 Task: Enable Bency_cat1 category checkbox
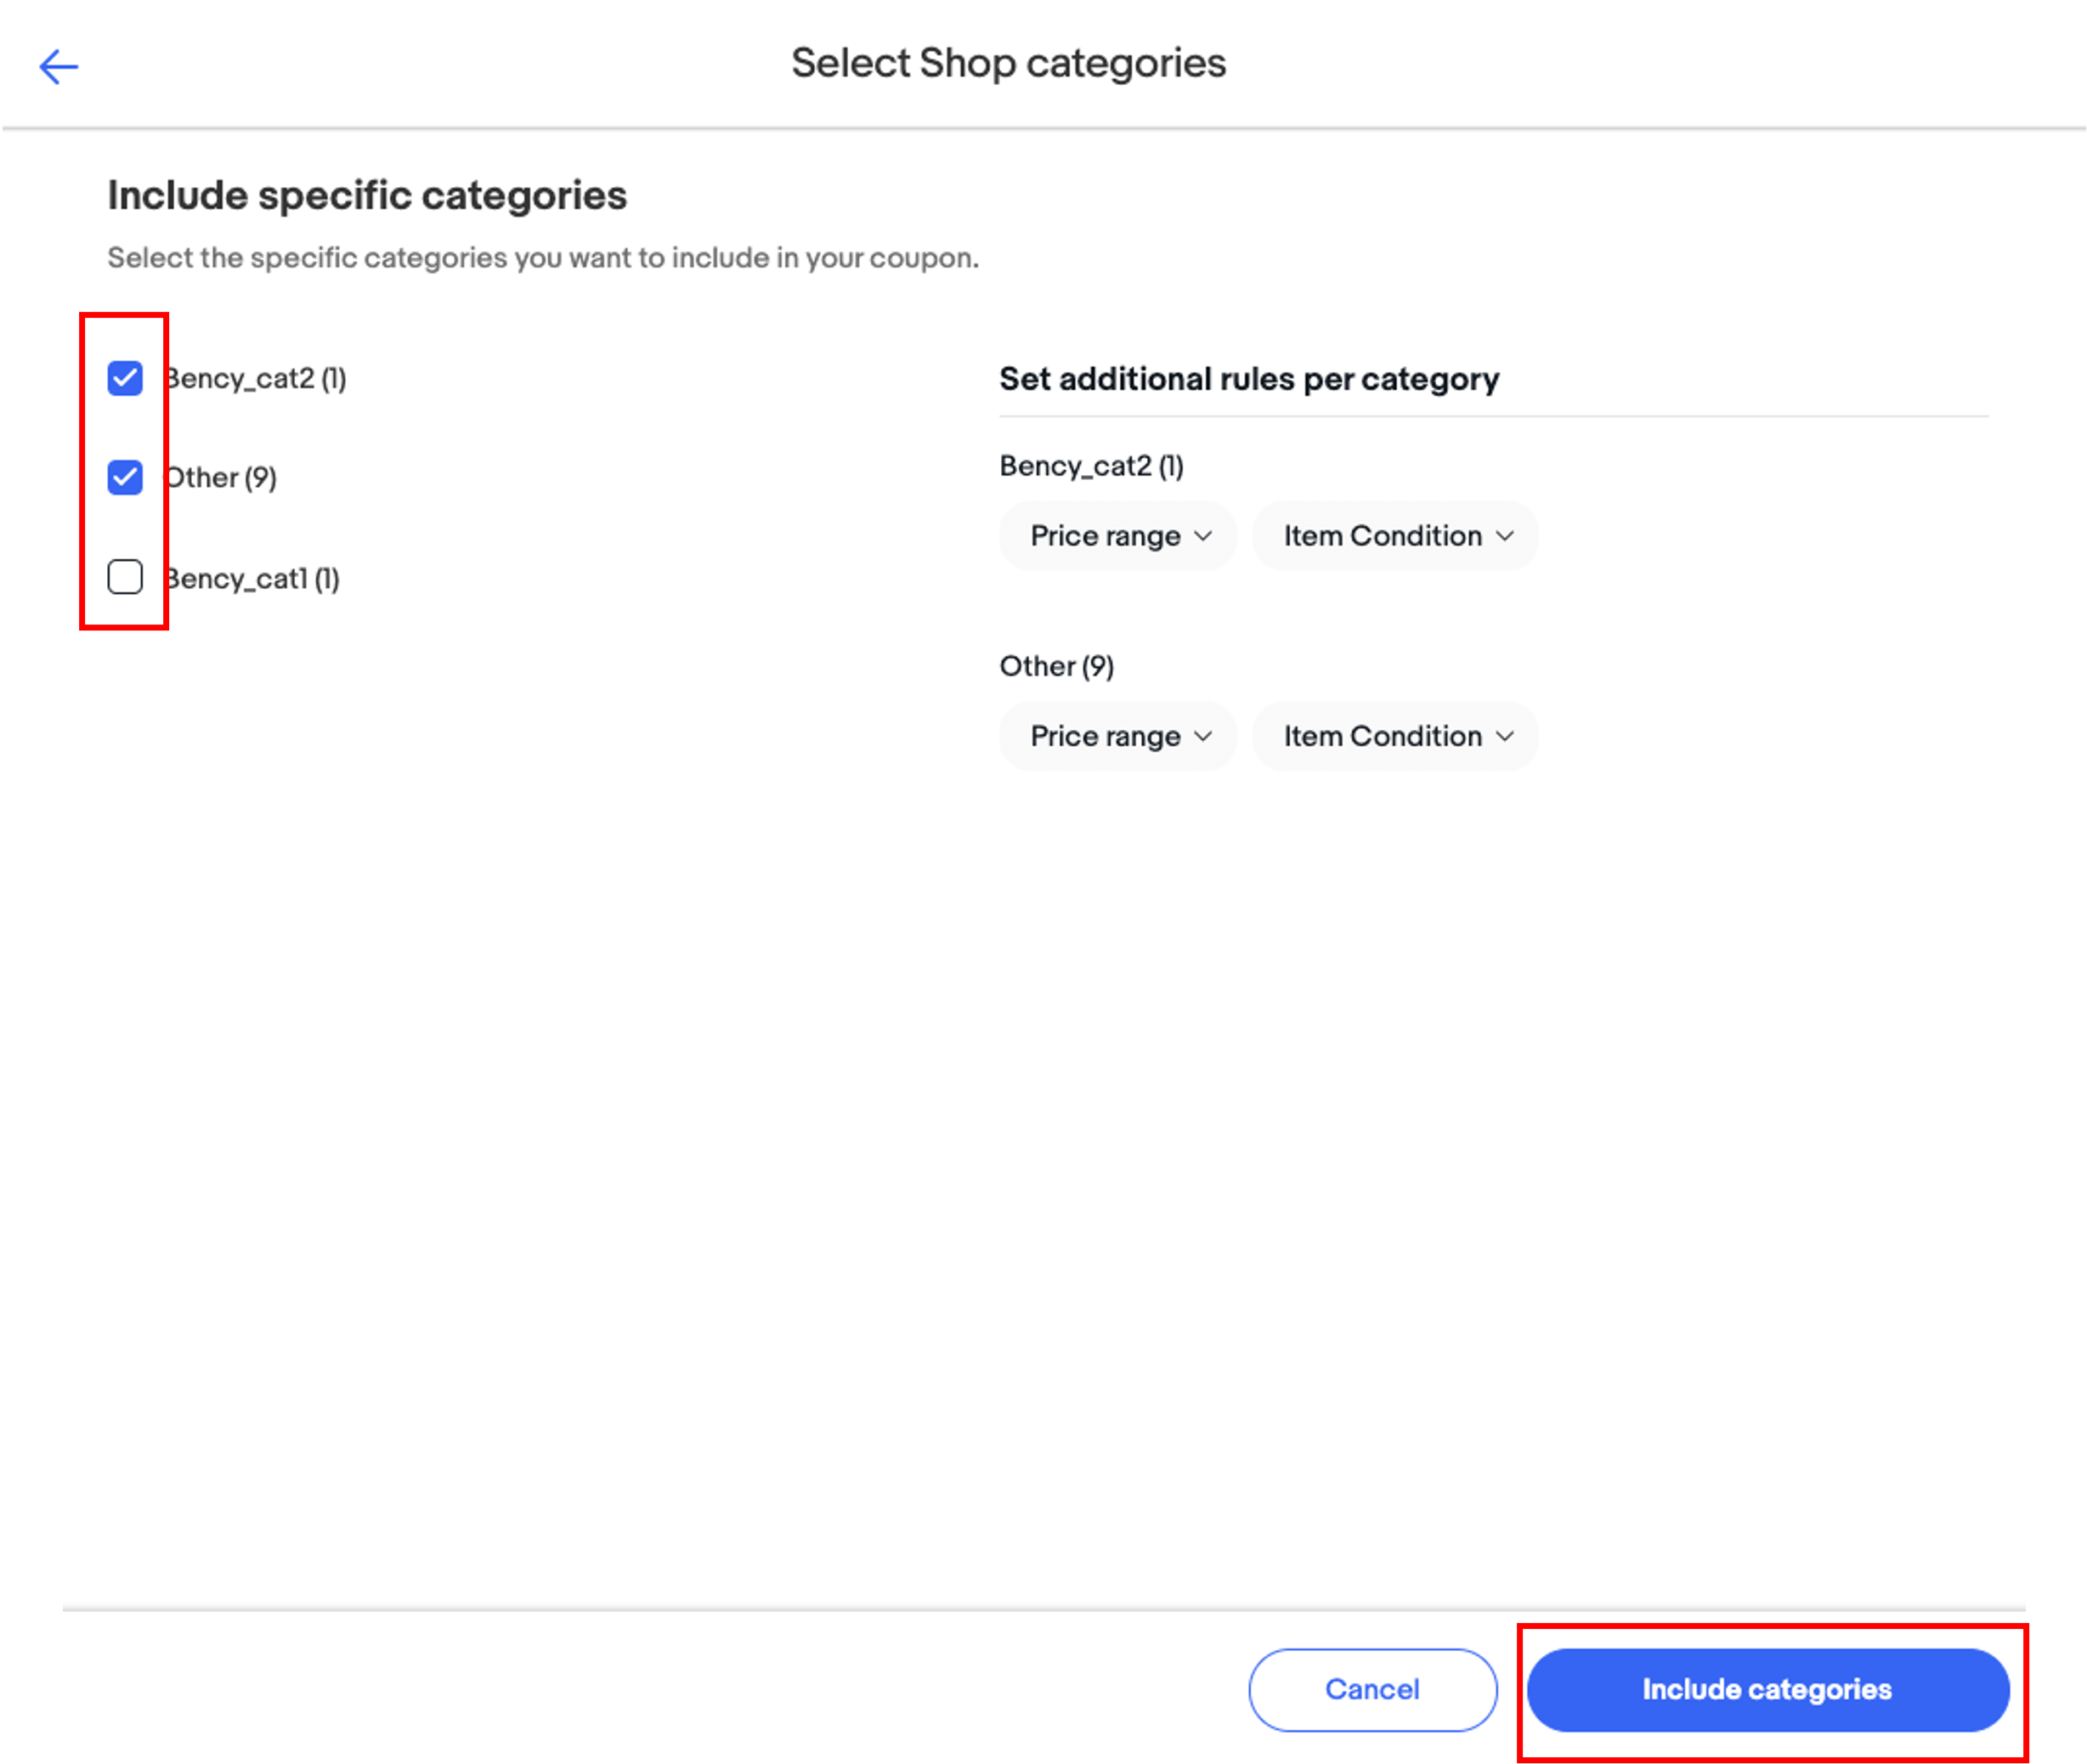(126, 578)
